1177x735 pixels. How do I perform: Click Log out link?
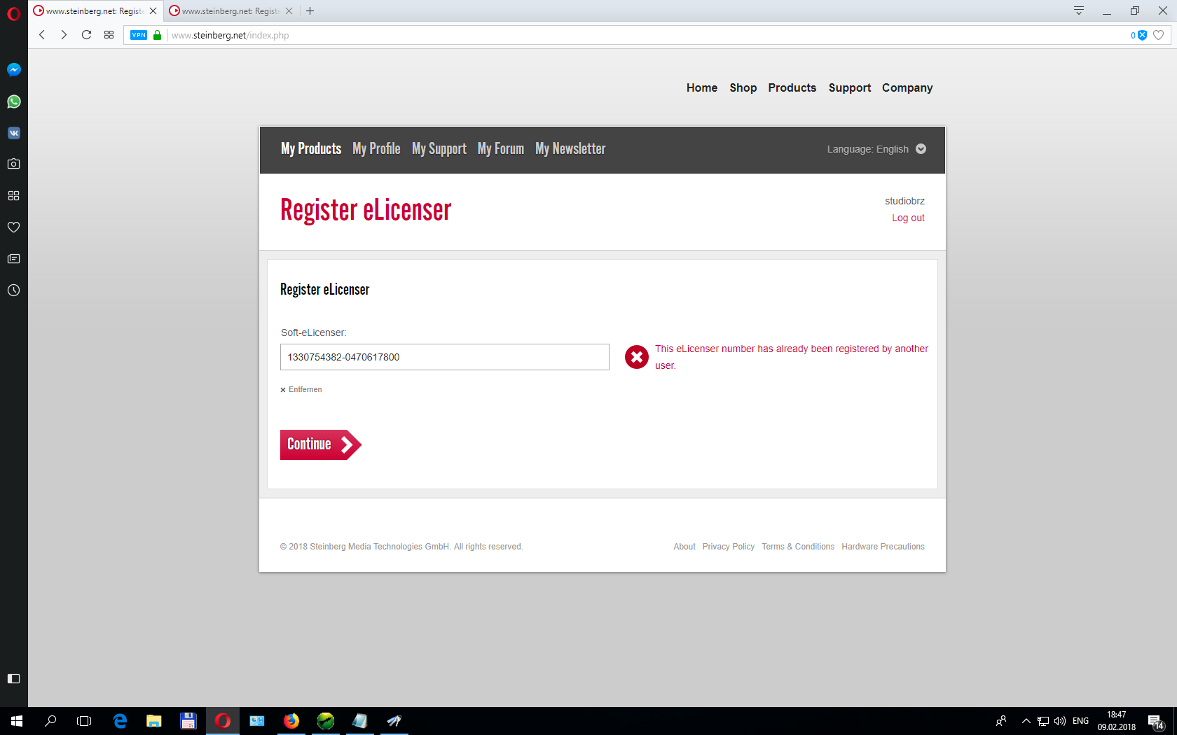[908, 218]
